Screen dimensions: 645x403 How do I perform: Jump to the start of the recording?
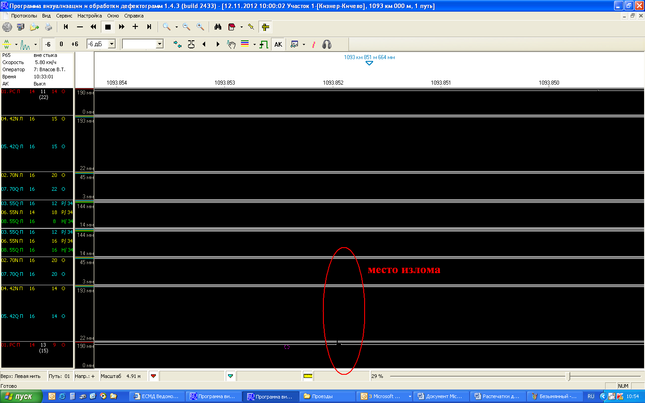[x=66, y=27]
